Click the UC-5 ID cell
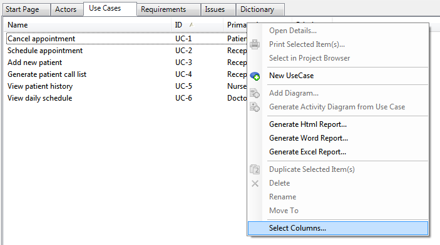The image size is (440, 245). click(x=183, y=86)
